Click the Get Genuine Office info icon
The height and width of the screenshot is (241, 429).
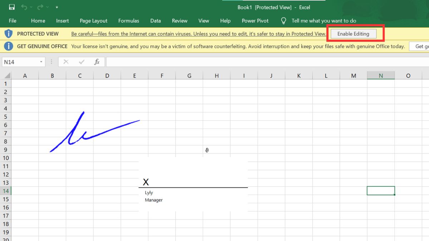(x=9, y=46)
